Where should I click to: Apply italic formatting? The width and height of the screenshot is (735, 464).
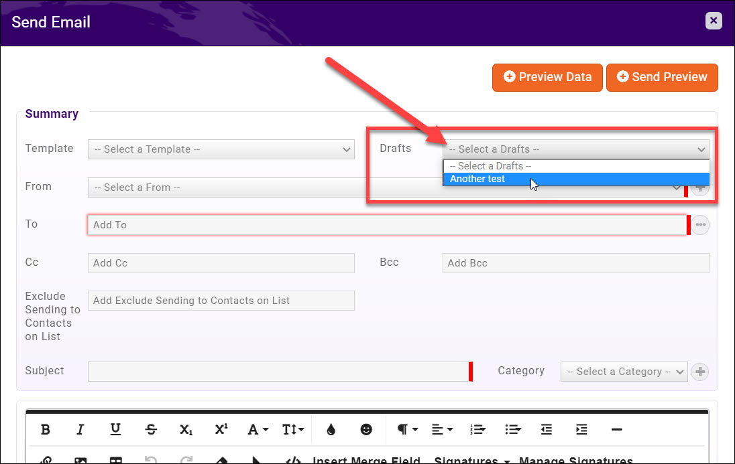tap(80, 429)
